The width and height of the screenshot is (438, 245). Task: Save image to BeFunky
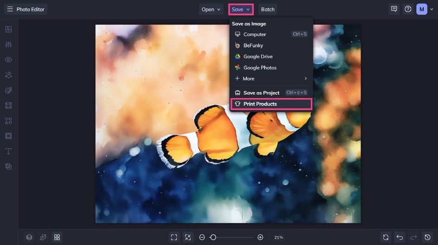[x=271, y=45]
